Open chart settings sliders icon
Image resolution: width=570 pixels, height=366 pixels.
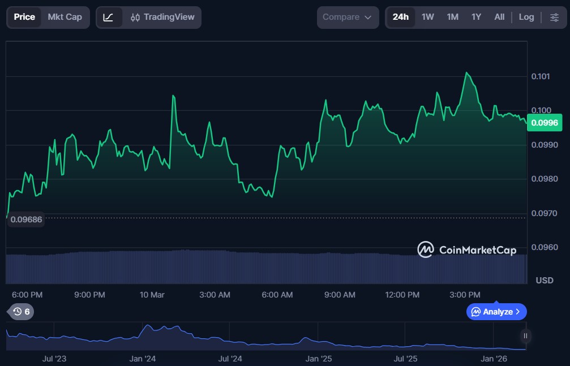[x=554, y=18]
